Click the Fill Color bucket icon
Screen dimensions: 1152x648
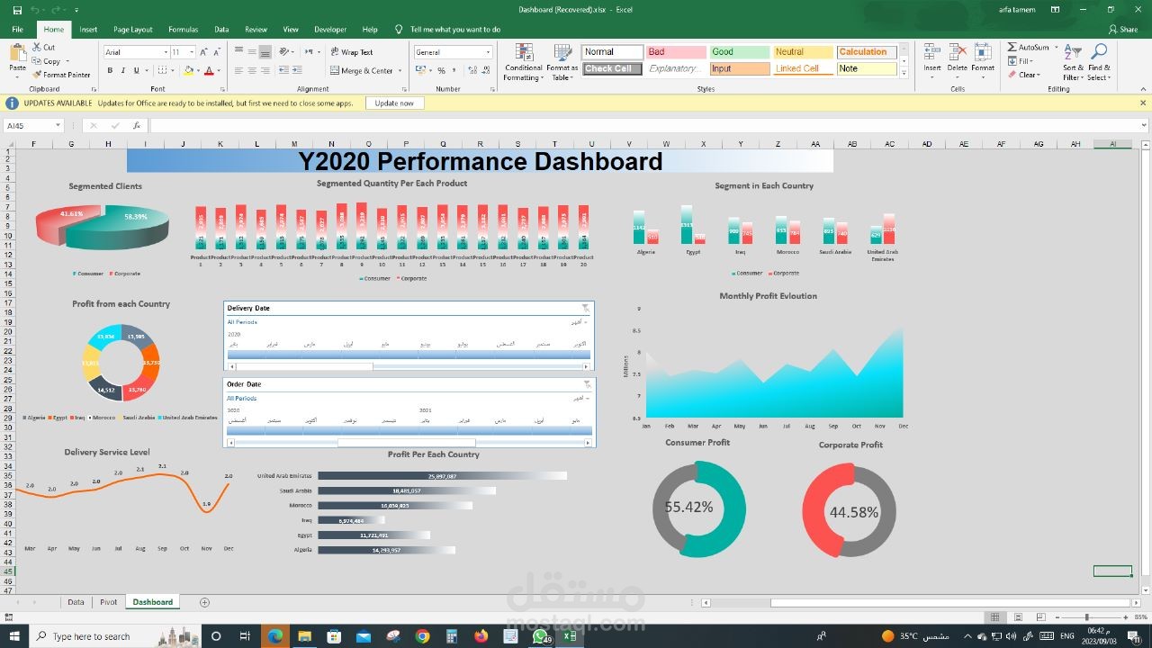pyautogui.click(x=188, y=70)
